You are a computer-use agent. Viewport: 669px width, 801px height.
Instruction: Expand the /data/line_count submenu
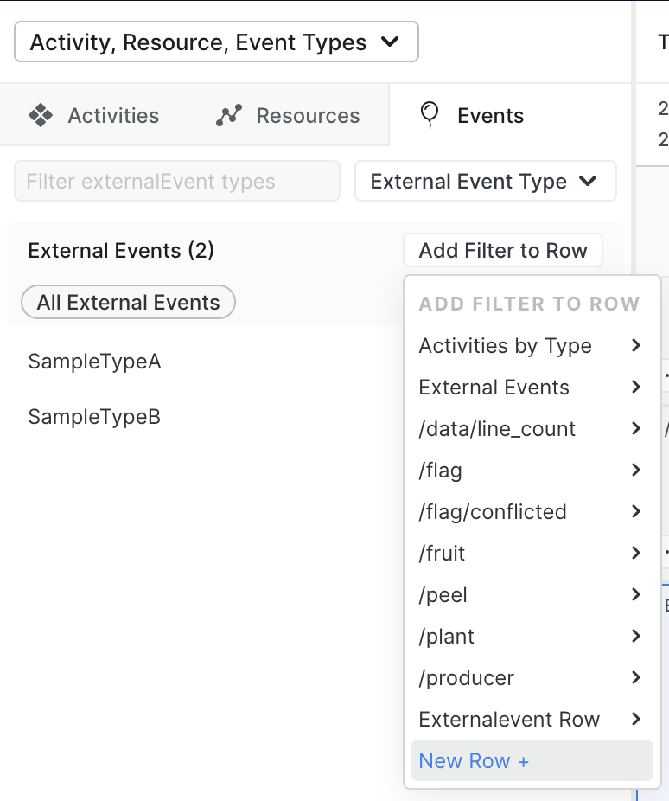point(637,428)
